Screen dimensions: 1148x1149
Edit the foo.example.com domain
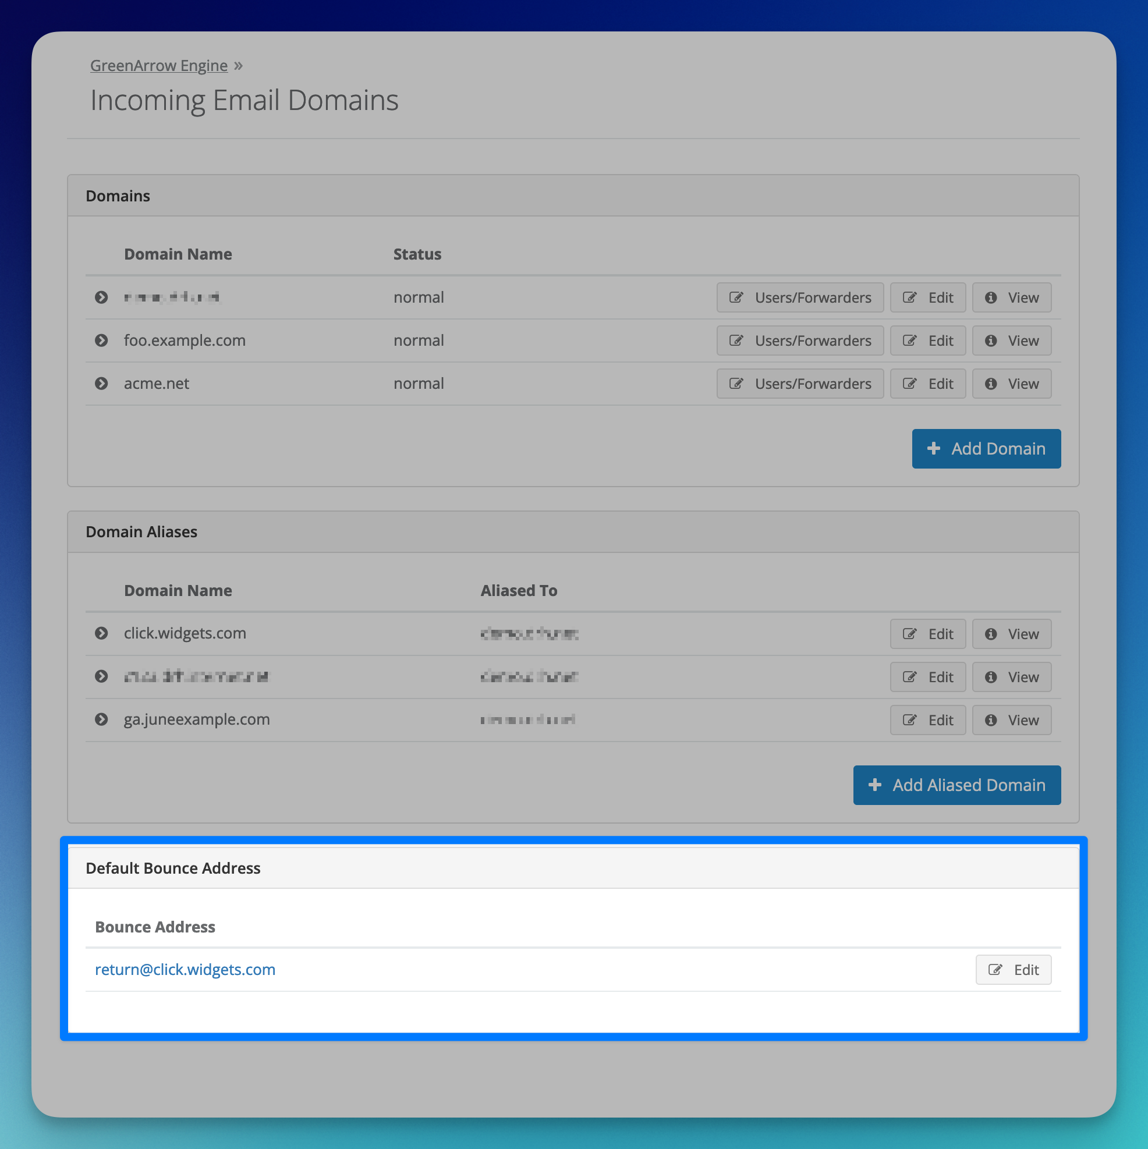(x=927, y=340)
